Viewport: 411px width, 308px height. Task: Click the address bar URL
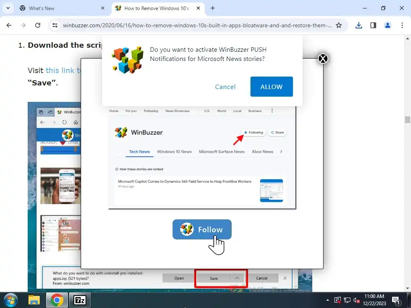point(197,25)
